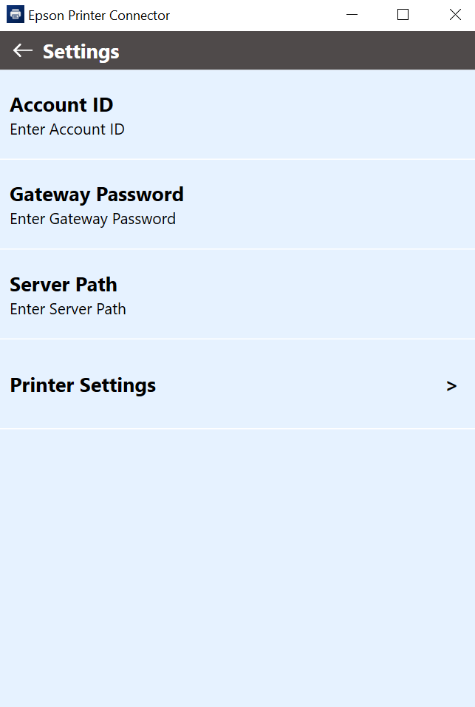Minimize the Epson Printer Connector window

(x=352, y=15)
